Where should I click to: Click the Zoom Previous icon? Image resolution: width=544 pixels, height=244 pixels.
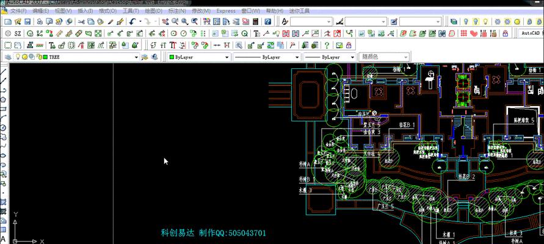(x=195, y=22)
